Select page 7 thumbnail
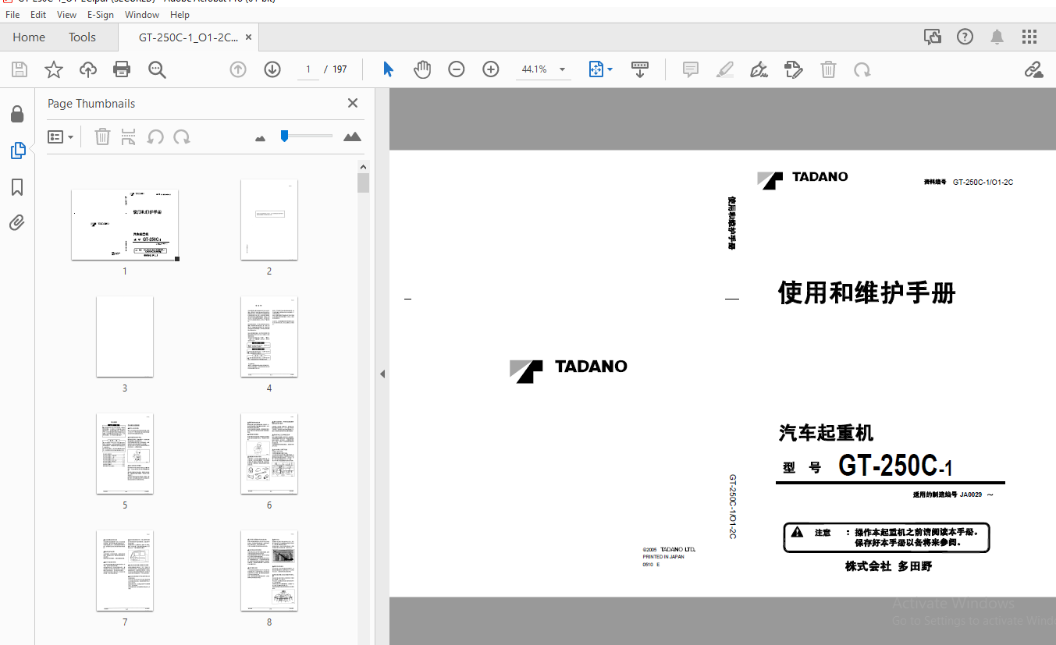The image size is (1056, 645). 125,570
